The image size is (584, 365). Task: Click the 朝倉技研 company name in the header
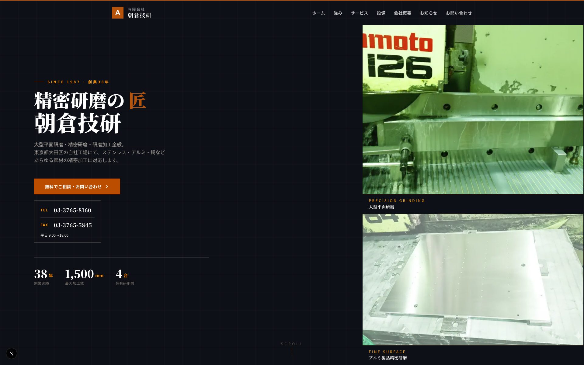(140, 16)
